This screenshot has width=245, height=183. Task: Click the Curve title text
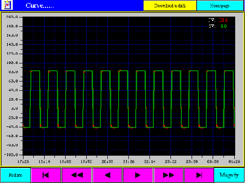tap(40, 6)
